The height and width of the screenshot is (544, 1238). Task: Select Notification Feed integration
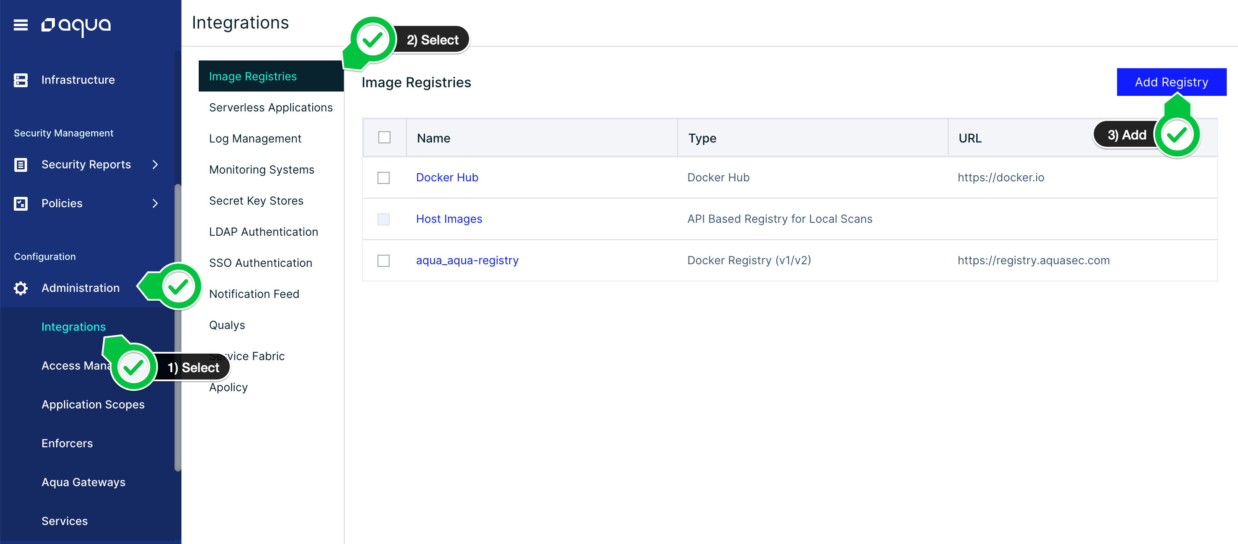pyautogui.click(x=254, y=294)
